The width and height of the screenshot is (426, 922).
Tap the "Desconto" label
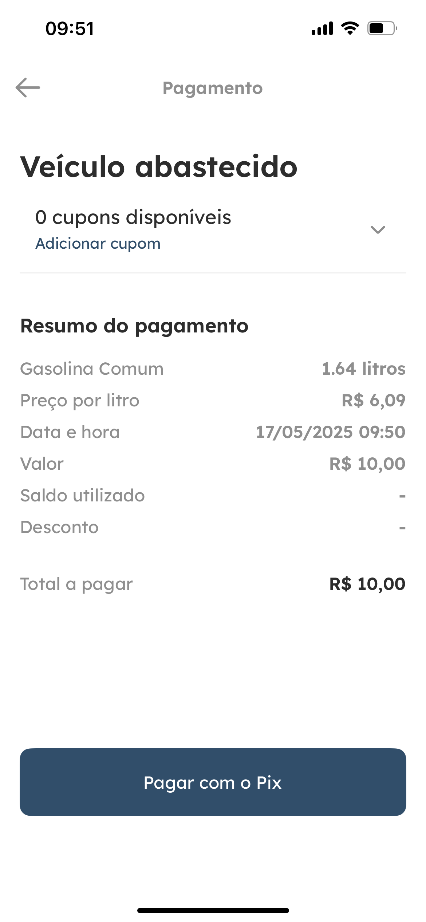point(59,527)
